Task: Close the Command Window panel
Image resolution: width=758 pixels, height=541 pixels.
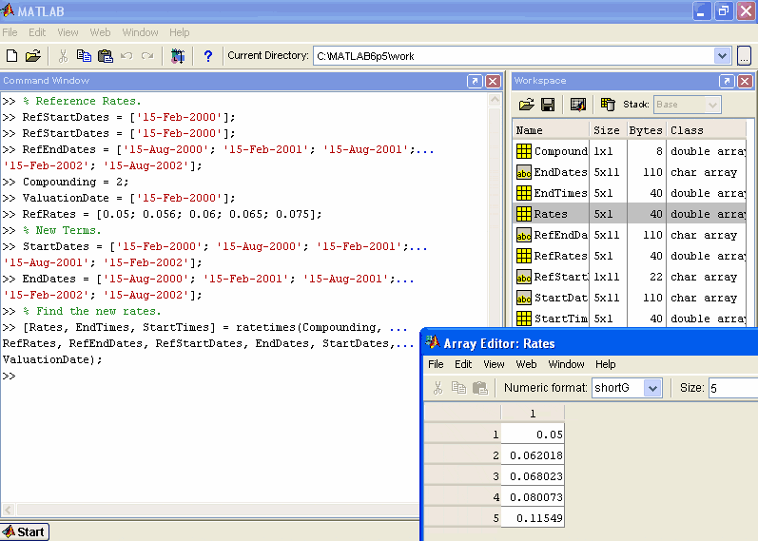Action: 493,81
